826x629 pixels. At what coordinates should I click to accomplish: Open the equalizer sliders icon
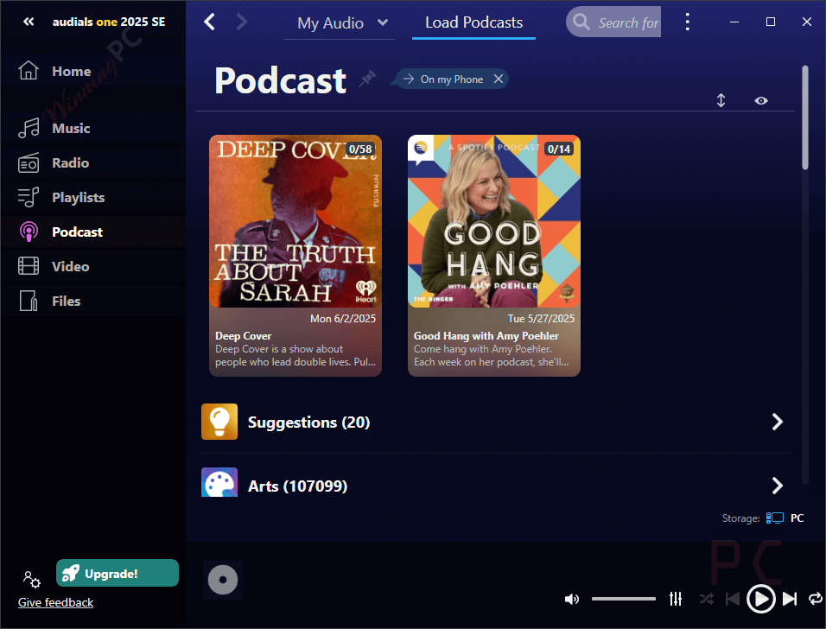click(x=676, y=599)
